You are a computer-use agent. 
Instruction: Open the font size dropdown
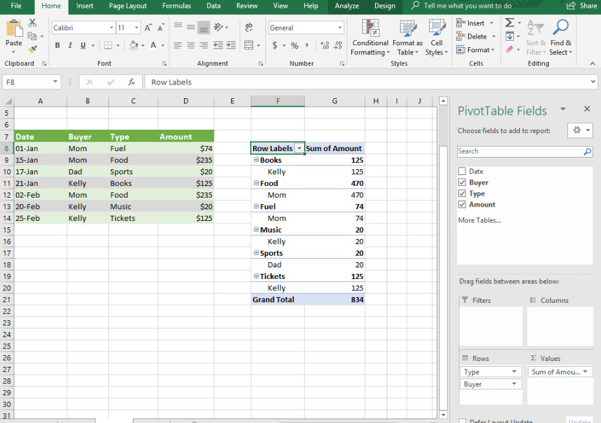(136, 28)
